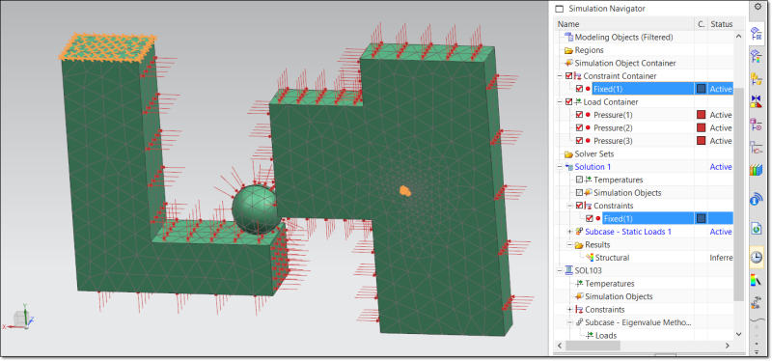Collapse Constraints under Solution 1
This screenshot has height=361, width=772.
point(570,206)
